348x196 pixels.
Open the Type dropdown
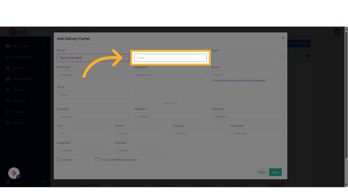(248, 58)
